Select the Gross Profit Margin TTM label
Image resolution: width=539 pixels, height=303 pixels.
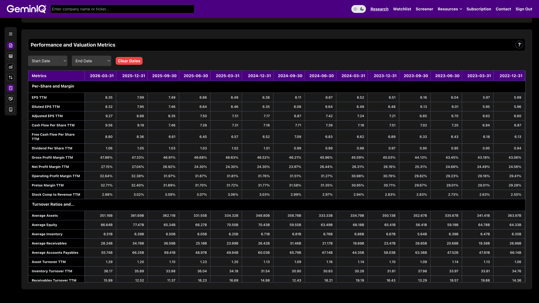click(x=52, y=158)
